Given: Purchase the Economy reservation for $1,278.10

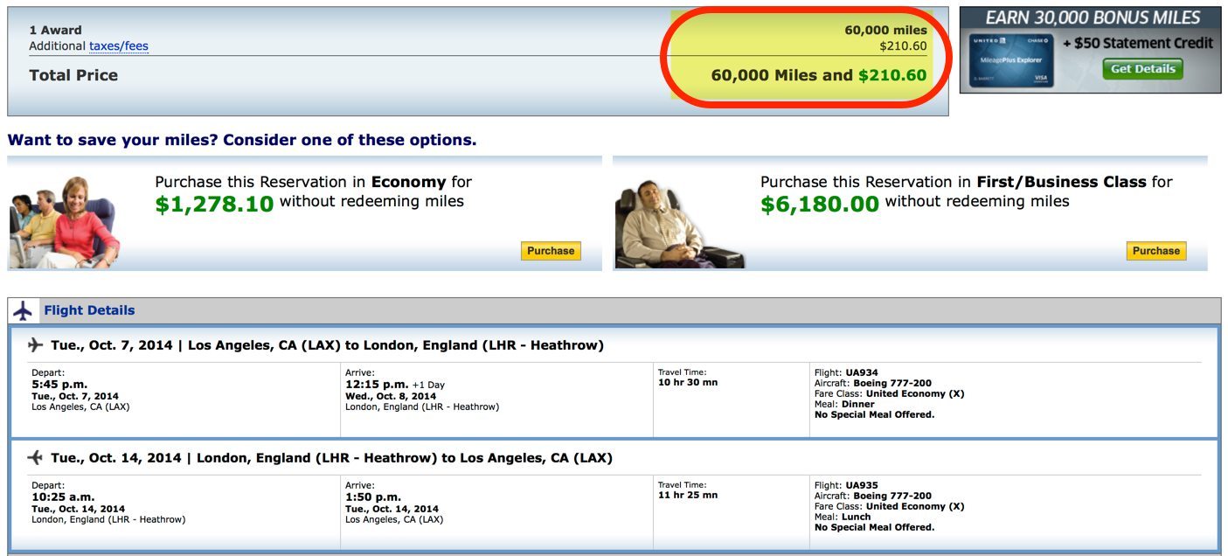Looking at the screenshot, I should tap(551, 251).
